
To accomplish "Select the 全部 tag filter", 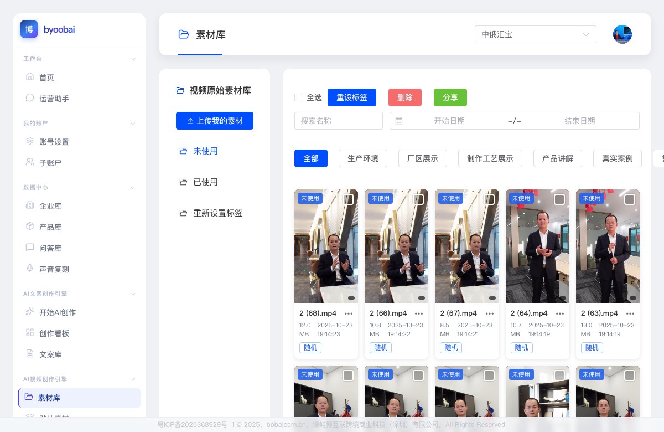I will [311, 158].
